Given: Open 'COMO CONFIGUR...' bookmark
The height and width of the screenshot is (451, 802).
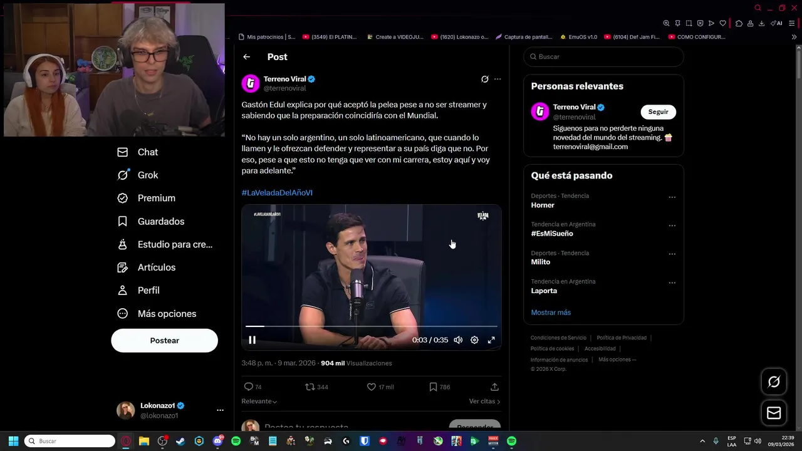Looking at the screenshot, I should tap(696, 37).
